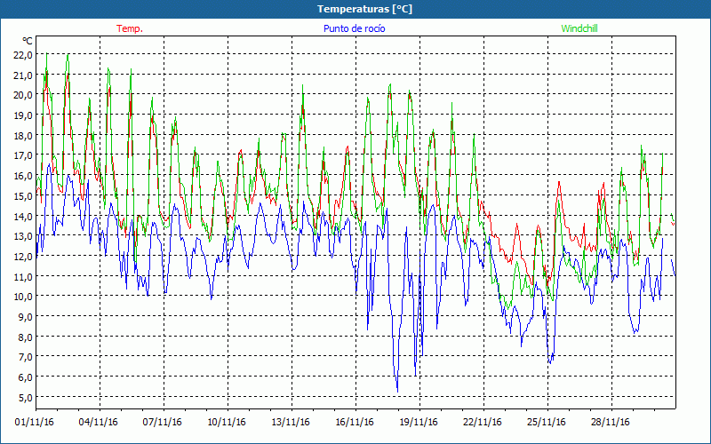Image resolution: width=711 pixels, height=444 pixels.
Task: Click the 25/11/16 date label
Action: (x=547, y=423)
